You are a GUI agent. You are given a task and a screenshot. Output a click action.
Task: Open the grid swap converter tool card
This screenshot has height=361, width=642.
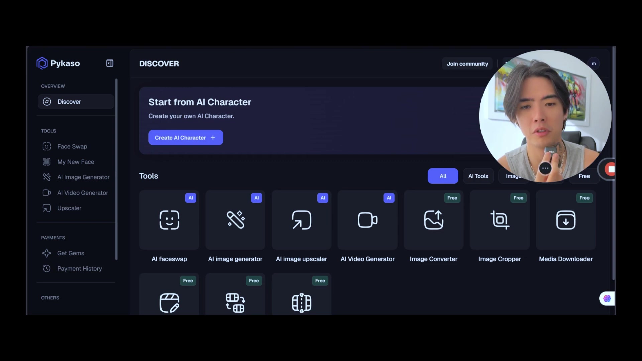235,294
